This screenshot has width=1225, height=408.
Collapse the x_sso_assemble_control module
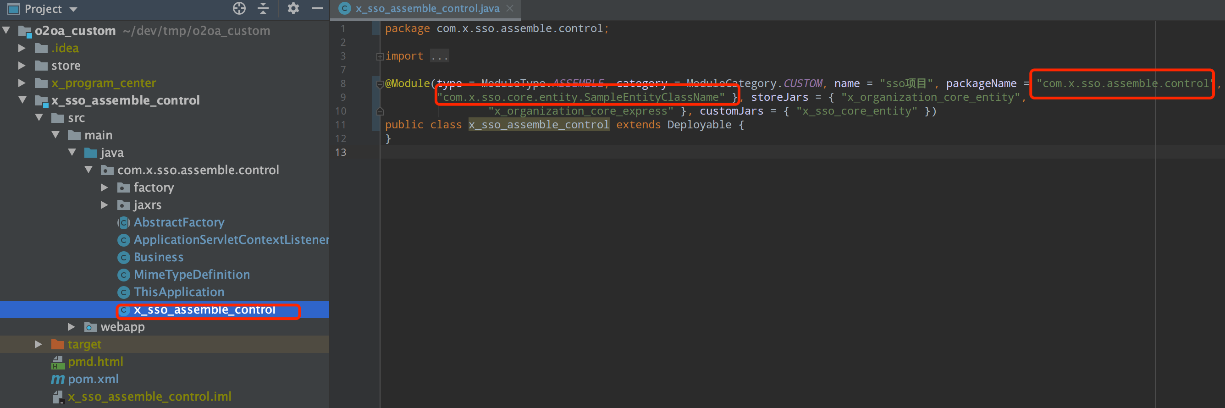tap(22, 100)
